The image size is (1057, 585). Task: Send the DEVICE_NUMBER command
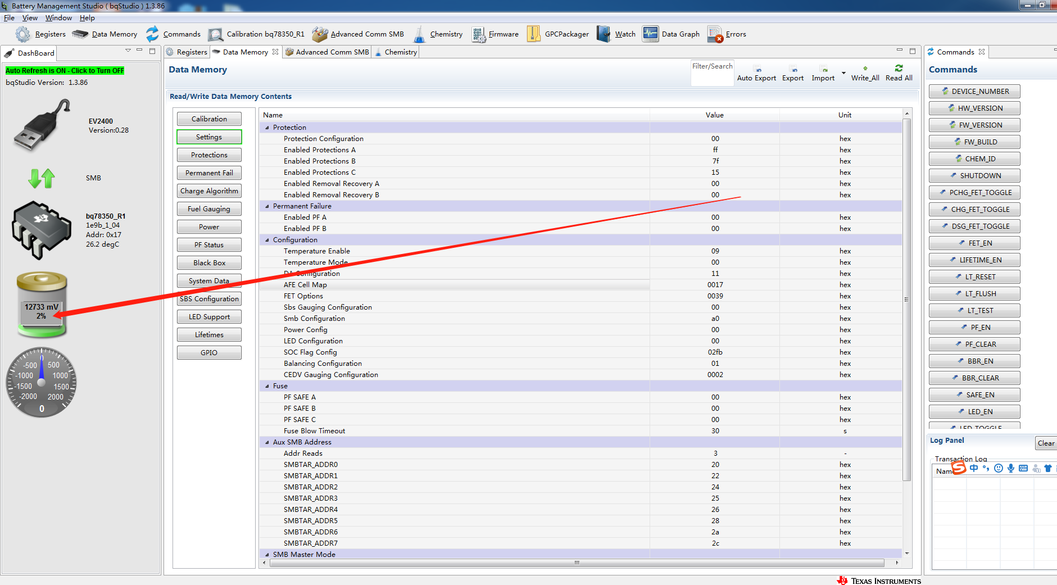974,92
